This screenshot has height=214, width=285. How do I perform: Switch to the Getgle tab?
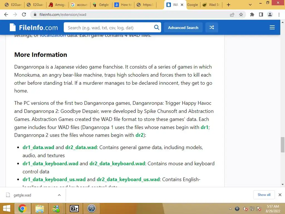101,5
